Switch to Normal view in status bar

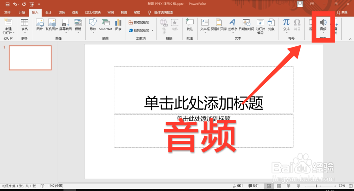pos(269,186)
